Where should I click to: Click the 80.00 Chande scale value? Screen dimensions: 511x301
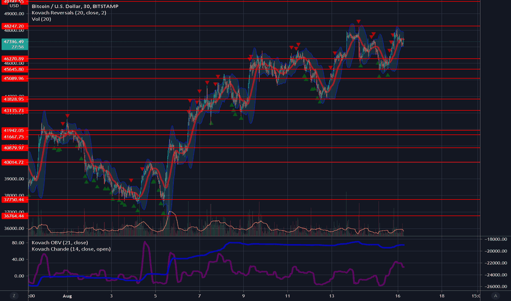pos(18,243)
